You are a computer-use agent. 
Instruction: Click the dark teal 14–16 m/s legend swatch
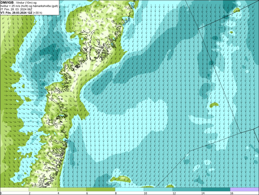point(216,189)
